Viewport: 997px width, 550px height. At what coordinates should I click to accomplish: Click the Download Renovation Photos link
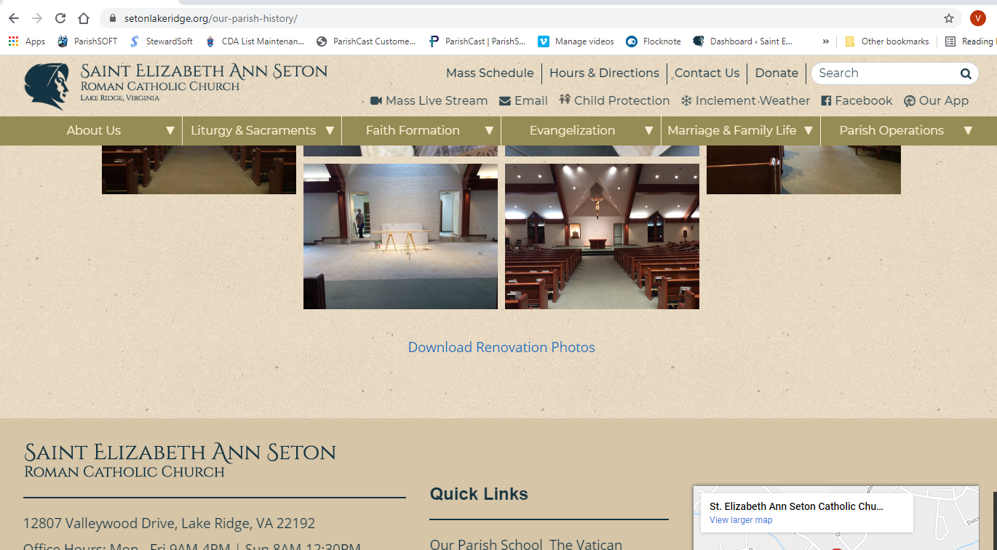tap(501, 347)
